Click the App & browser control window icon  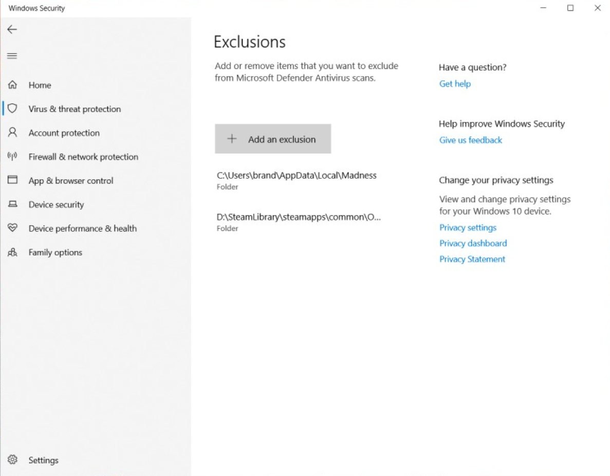[13, 180]
